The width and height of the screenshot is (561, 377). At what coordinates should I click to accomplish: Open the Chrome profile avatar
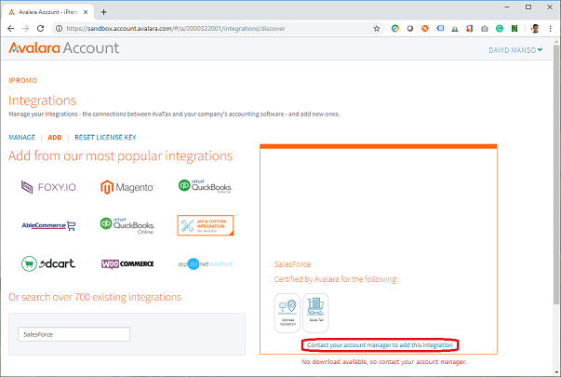coord(535,29)
